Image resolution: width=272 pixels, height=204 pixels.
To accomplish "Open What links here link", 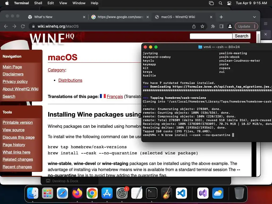I will [16, 152].
